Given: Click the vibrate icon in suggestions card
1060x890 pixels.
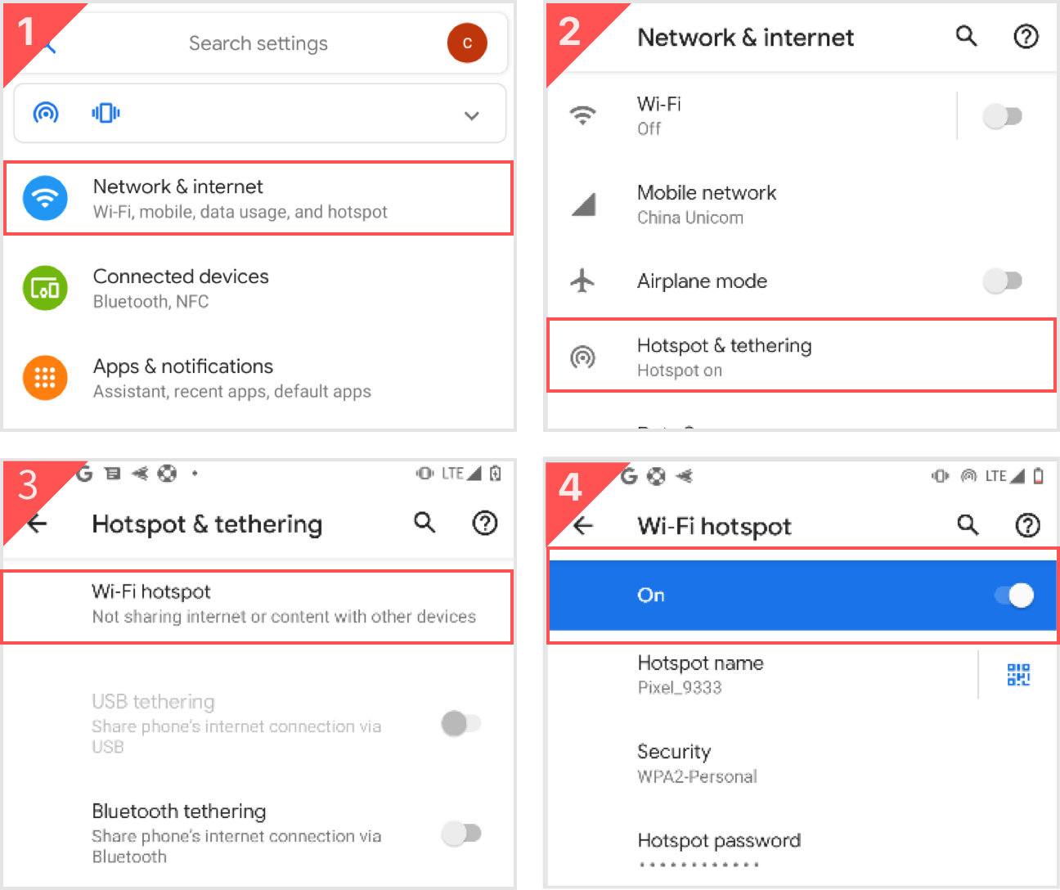Looking at the screenshot, I should 106,113.
